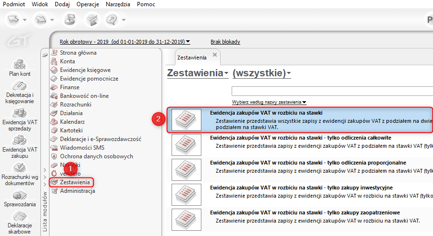Select report tylko odliczenia całkowite

300,145
